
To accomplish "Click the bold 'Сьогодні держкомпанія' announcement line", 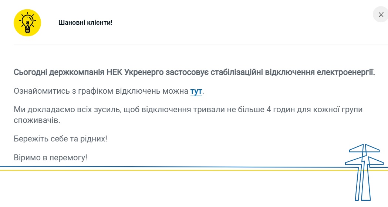I will click(x=194, y=72).
